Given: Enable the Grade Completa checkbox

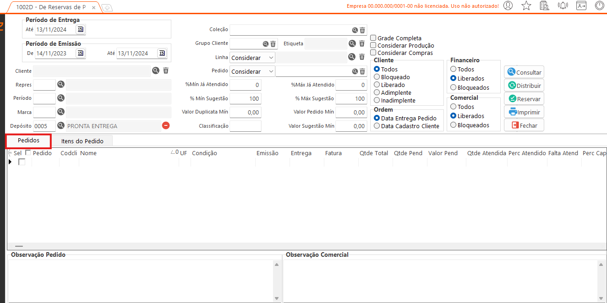Looking at the screenshot, I should 373,38.
